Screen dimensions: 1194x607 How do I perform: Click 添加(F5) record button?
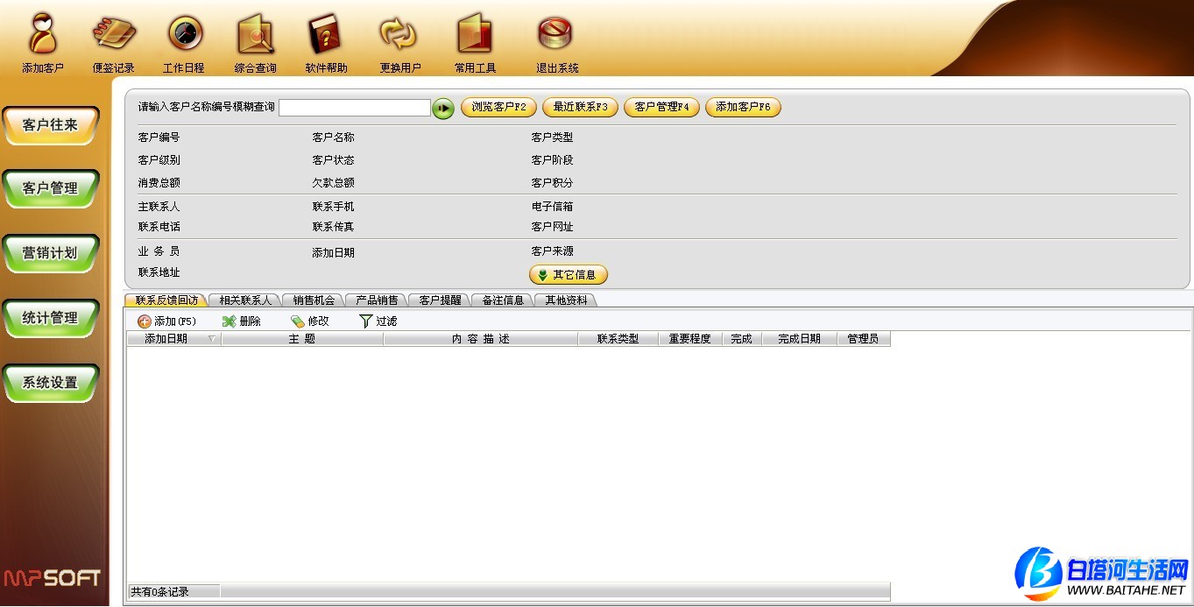[167, 321]
